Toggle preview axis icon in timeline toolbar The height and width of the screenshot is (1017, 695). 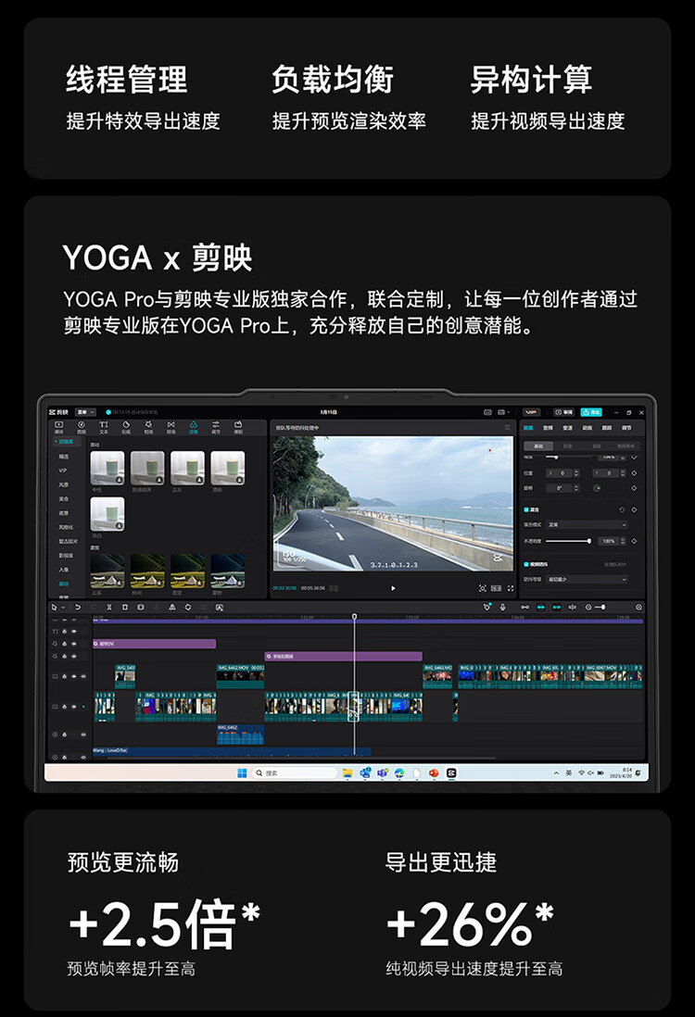pyautogui.click(x=573, y=607)
